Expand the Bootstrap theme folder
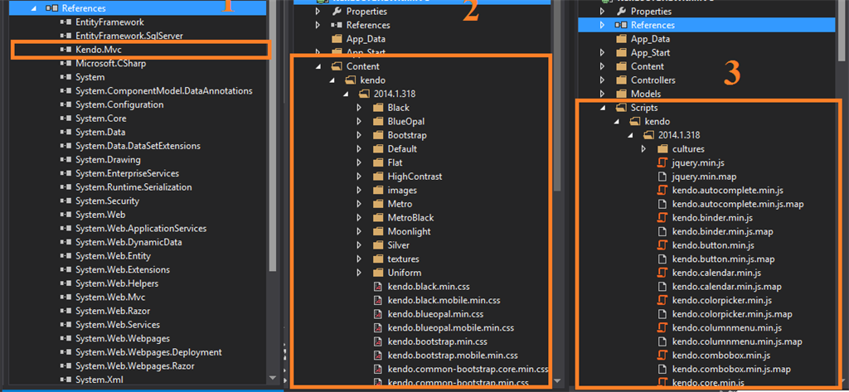The height and width of the screenshot is (392, 849). click(359, 135)
